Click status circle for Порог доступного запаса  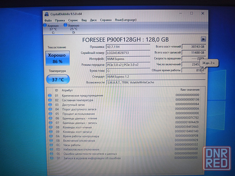pyautogui.click(x=51, y=109)
